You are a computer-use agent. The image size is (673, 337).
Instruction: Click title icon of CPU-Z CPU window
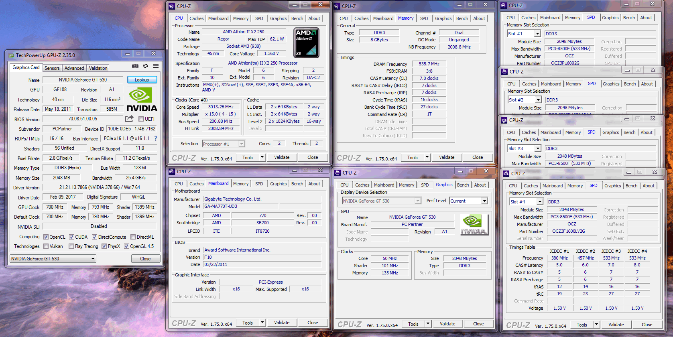[x=172, y=6]
